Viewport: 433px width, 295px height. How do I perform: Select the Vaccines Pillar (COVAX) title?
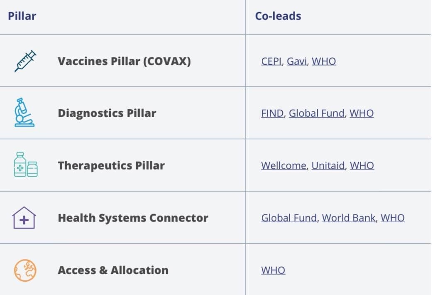click(124, 61)
